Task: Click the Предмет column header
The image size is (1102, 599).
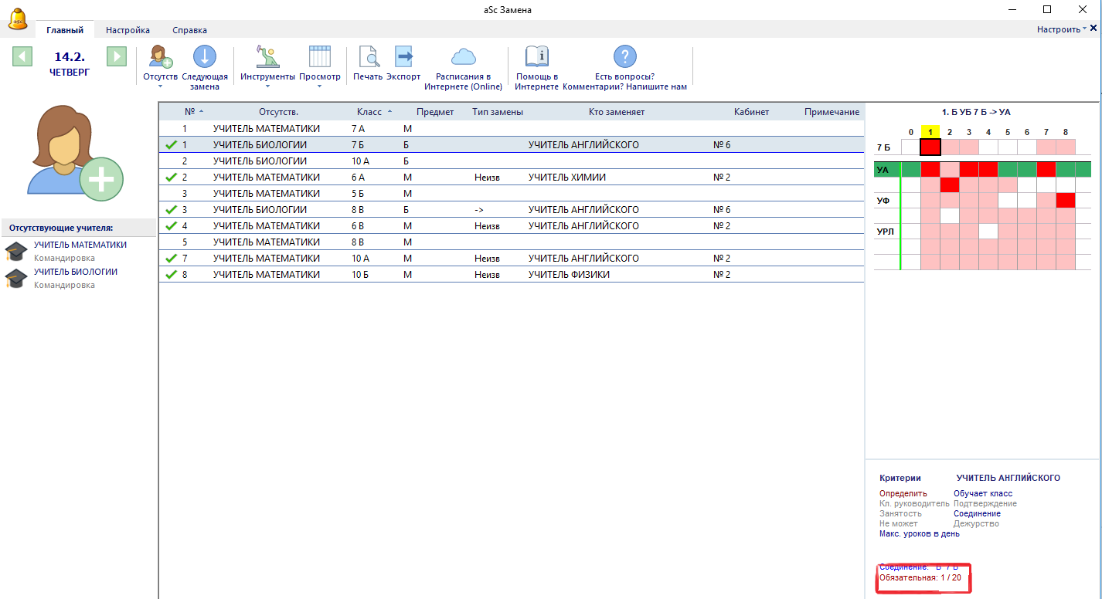Action: pyautogui.click(x=435, y=112)
